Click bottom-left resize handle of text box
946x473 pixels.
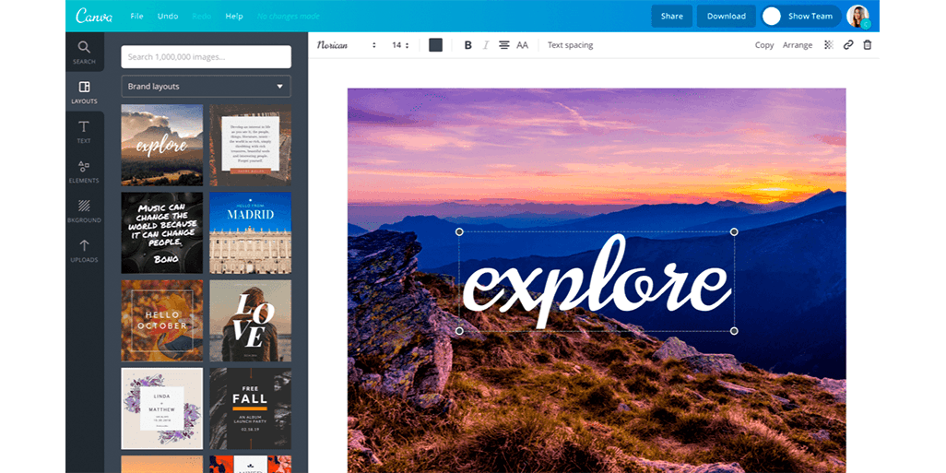click(459, 331)
